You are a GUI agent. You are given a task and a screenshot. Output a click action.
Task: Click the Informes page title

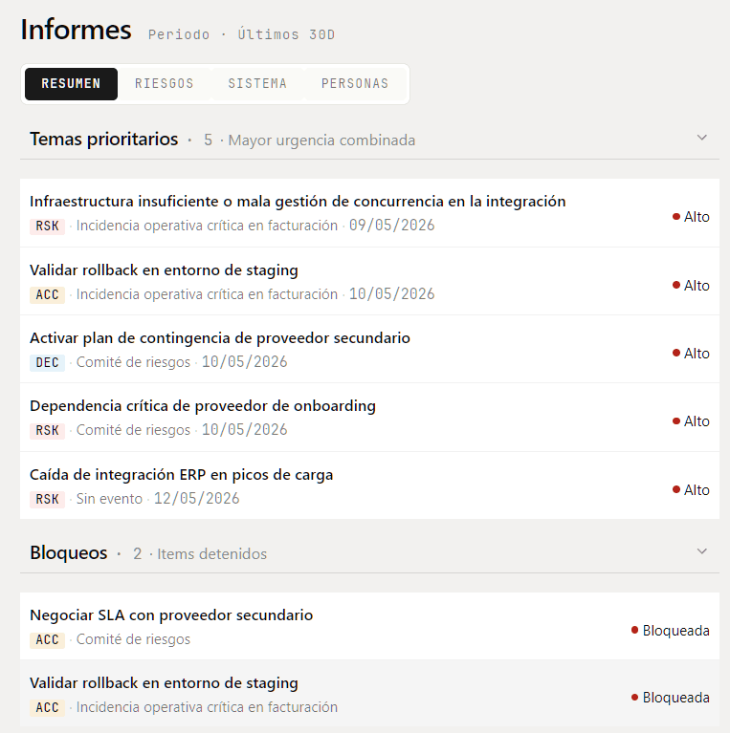[x=76, y=30]
